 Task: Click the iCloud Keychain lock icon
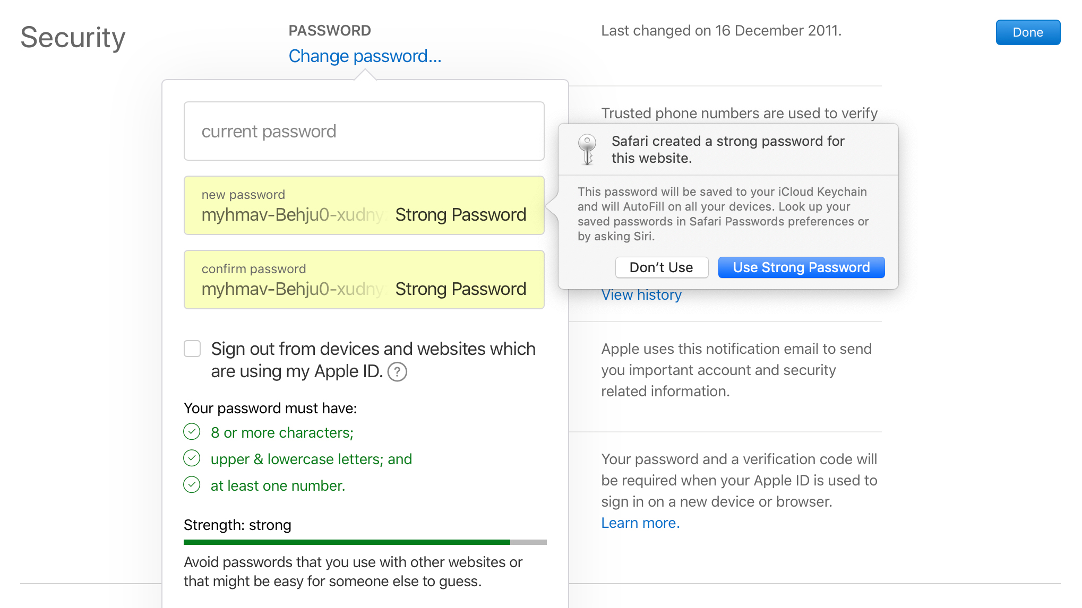tap(587, 149)
